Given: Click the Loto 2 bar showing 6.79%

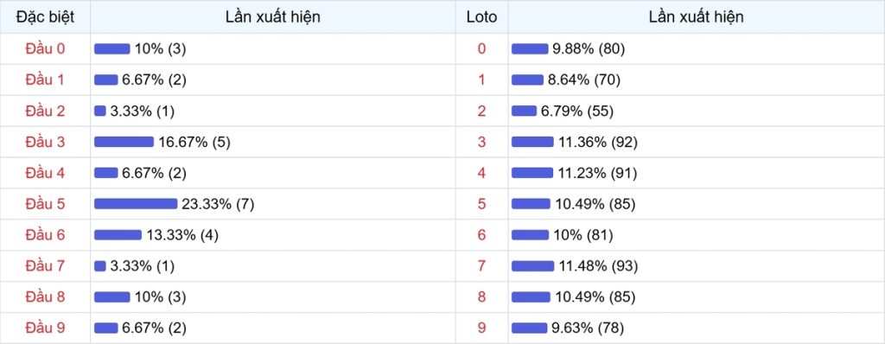Looking at the screenshot, I should tap(525, 111).
